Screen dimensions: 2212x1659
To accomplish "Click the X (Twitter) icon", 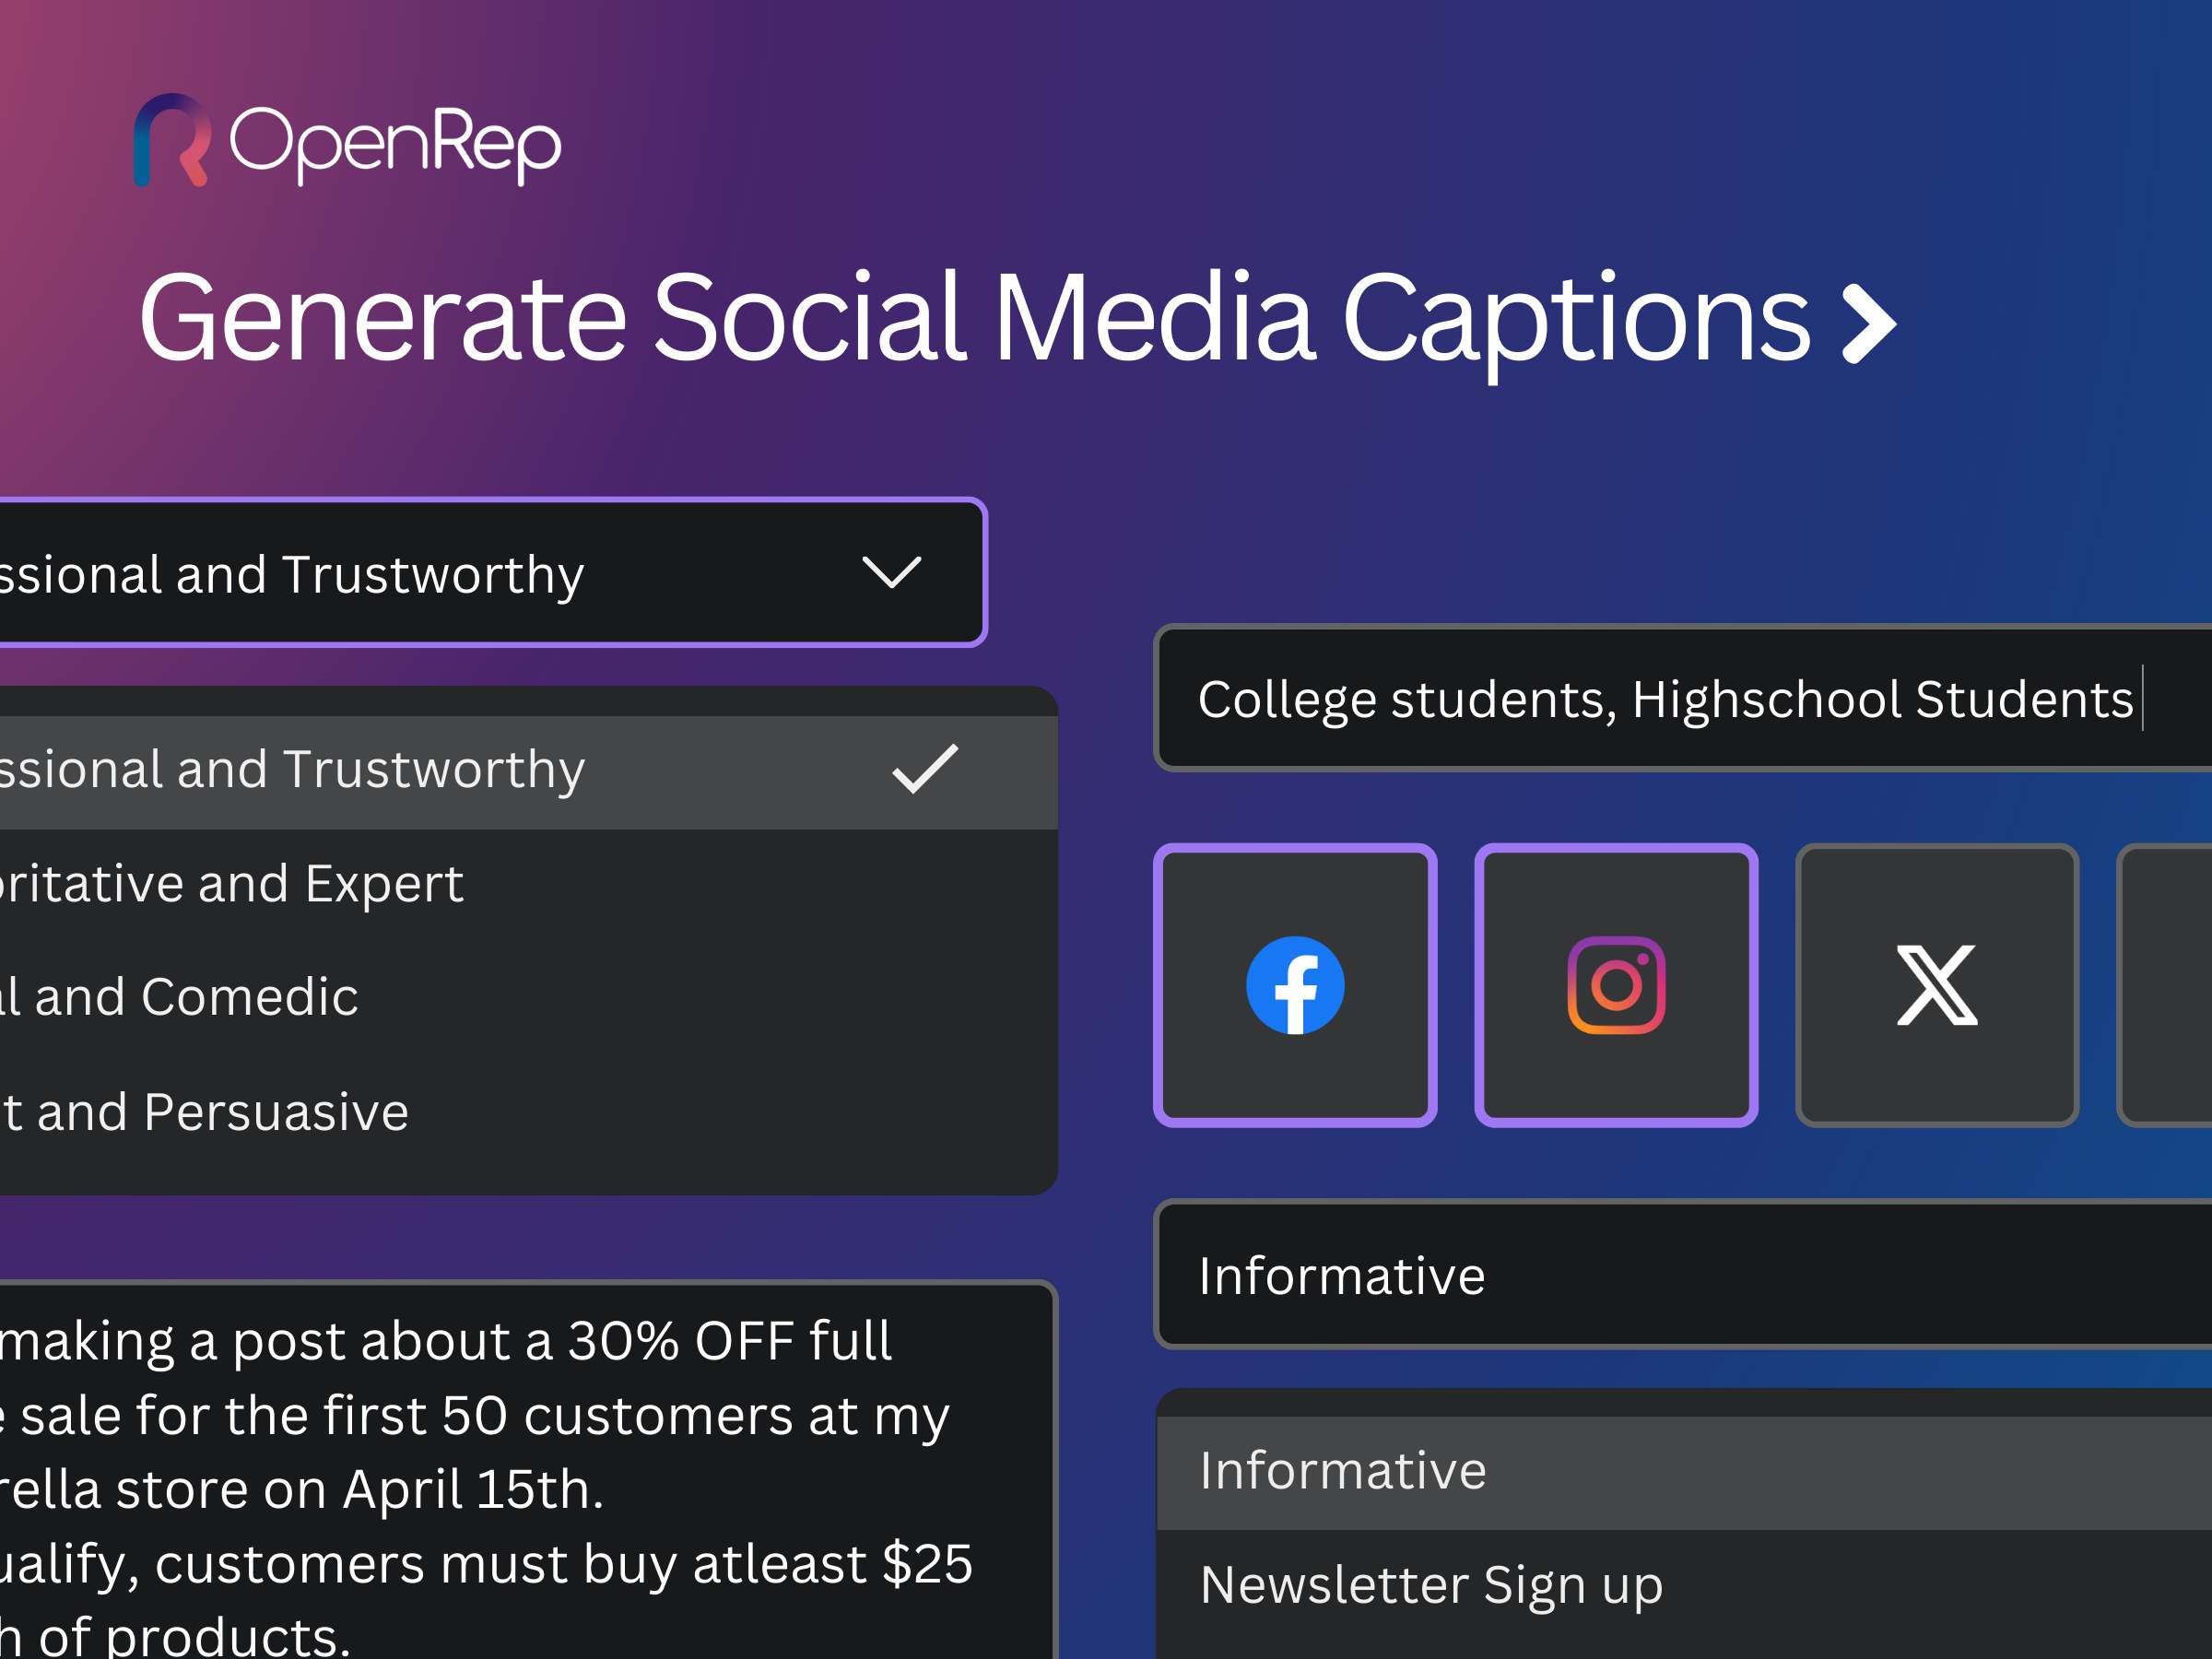I will (1937, 985).
